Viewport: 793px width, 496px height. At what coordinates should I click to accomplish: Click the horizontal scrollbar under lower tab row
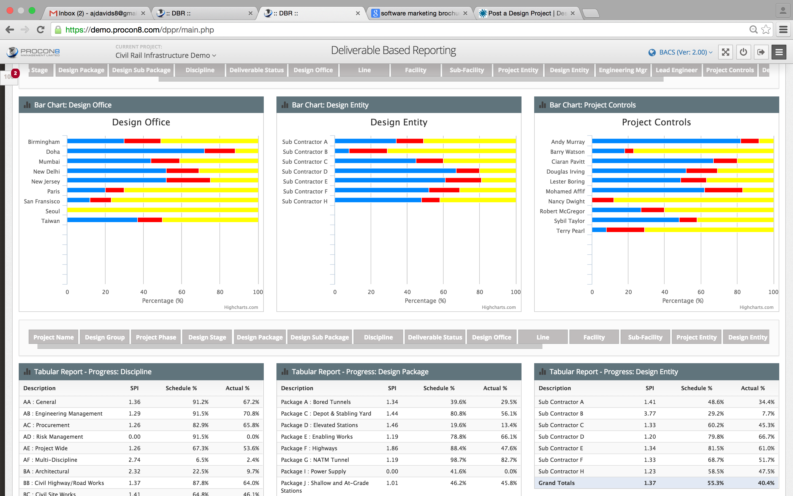[290, 346]
